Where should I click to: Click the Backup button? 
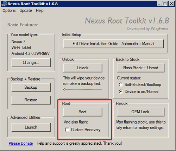(31, 87)
